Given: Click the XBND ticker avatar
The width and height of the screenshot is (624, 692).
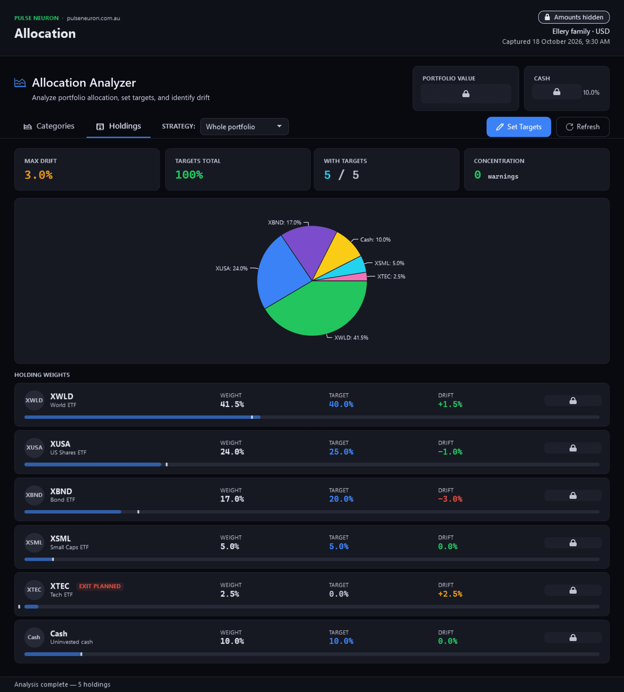Looking at the screenshot, I should coord(34,495).
